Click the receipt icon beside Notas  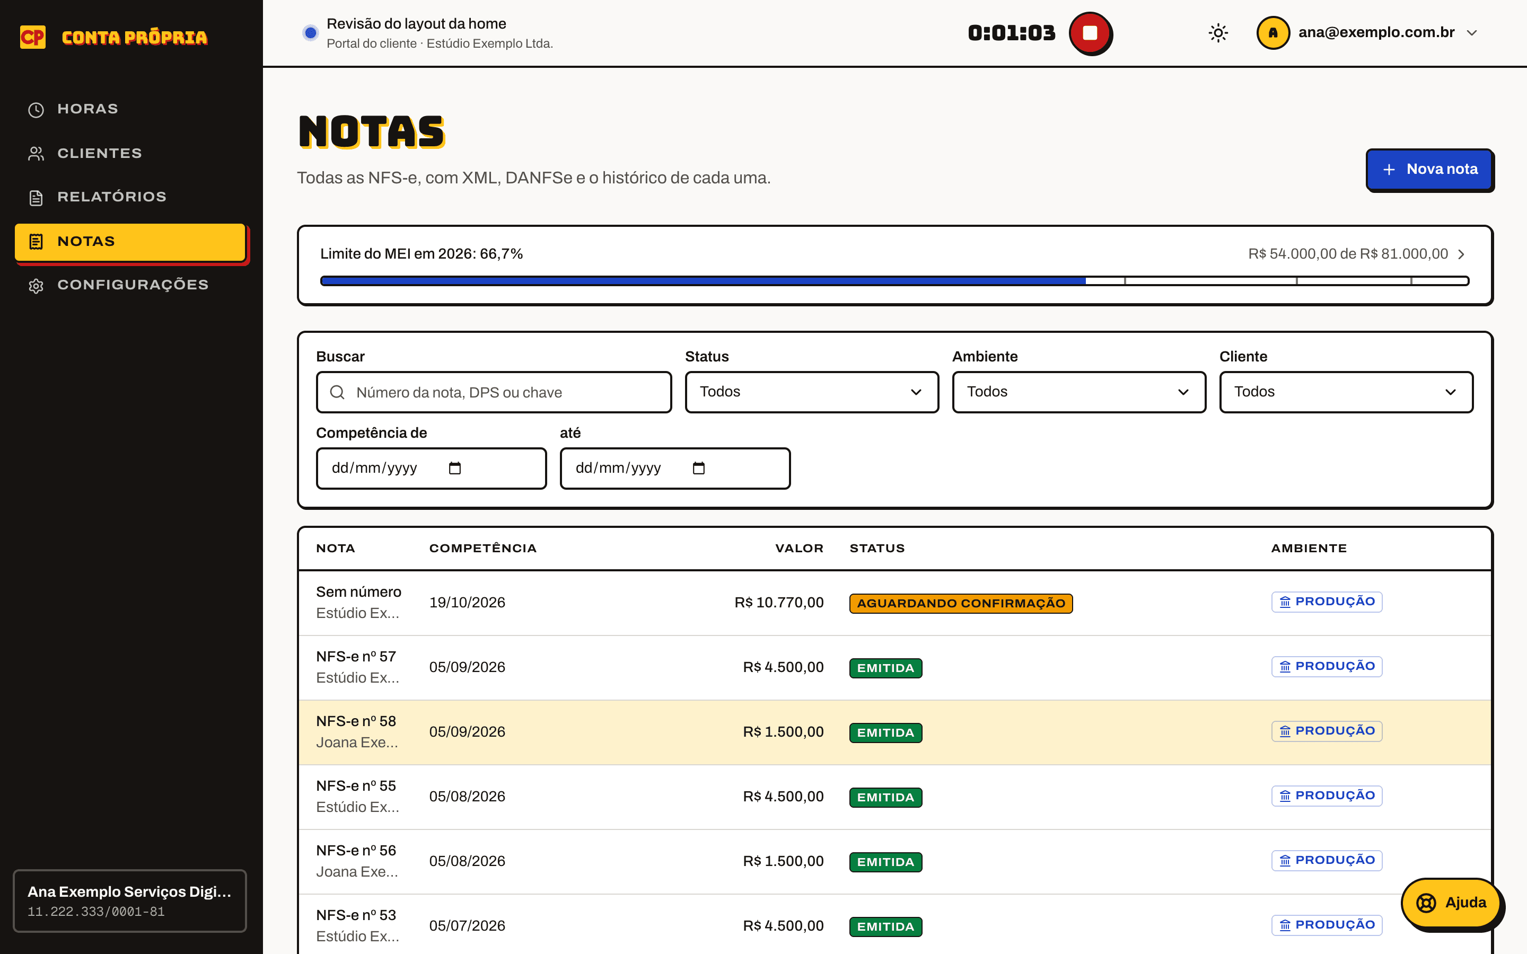click(x=36, y=242)
